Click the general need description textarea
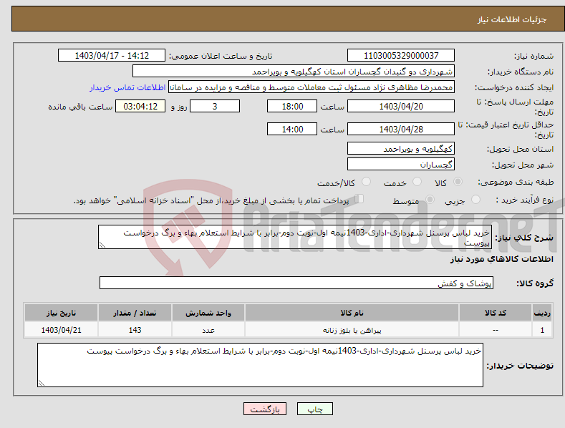The height and width of the screenshot is (428, 565). (x=295, y=237)
